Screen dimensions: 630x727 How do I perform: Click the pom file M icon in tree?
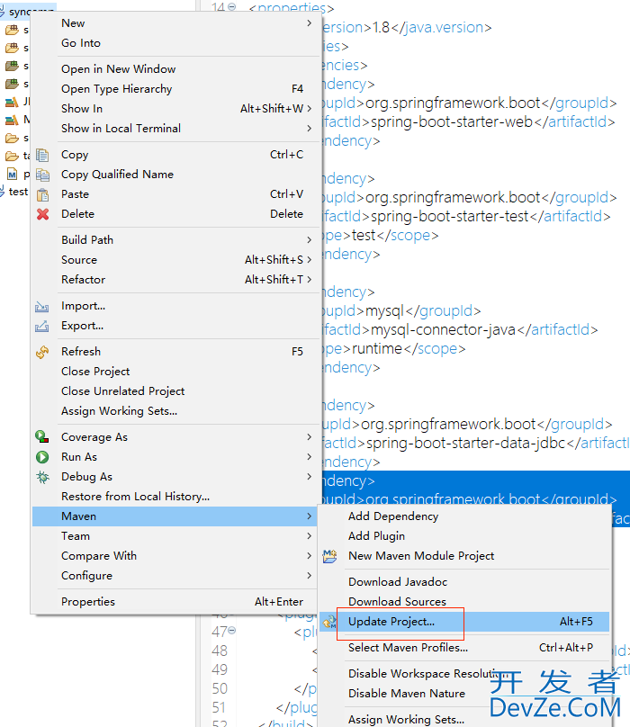point(12,174)
